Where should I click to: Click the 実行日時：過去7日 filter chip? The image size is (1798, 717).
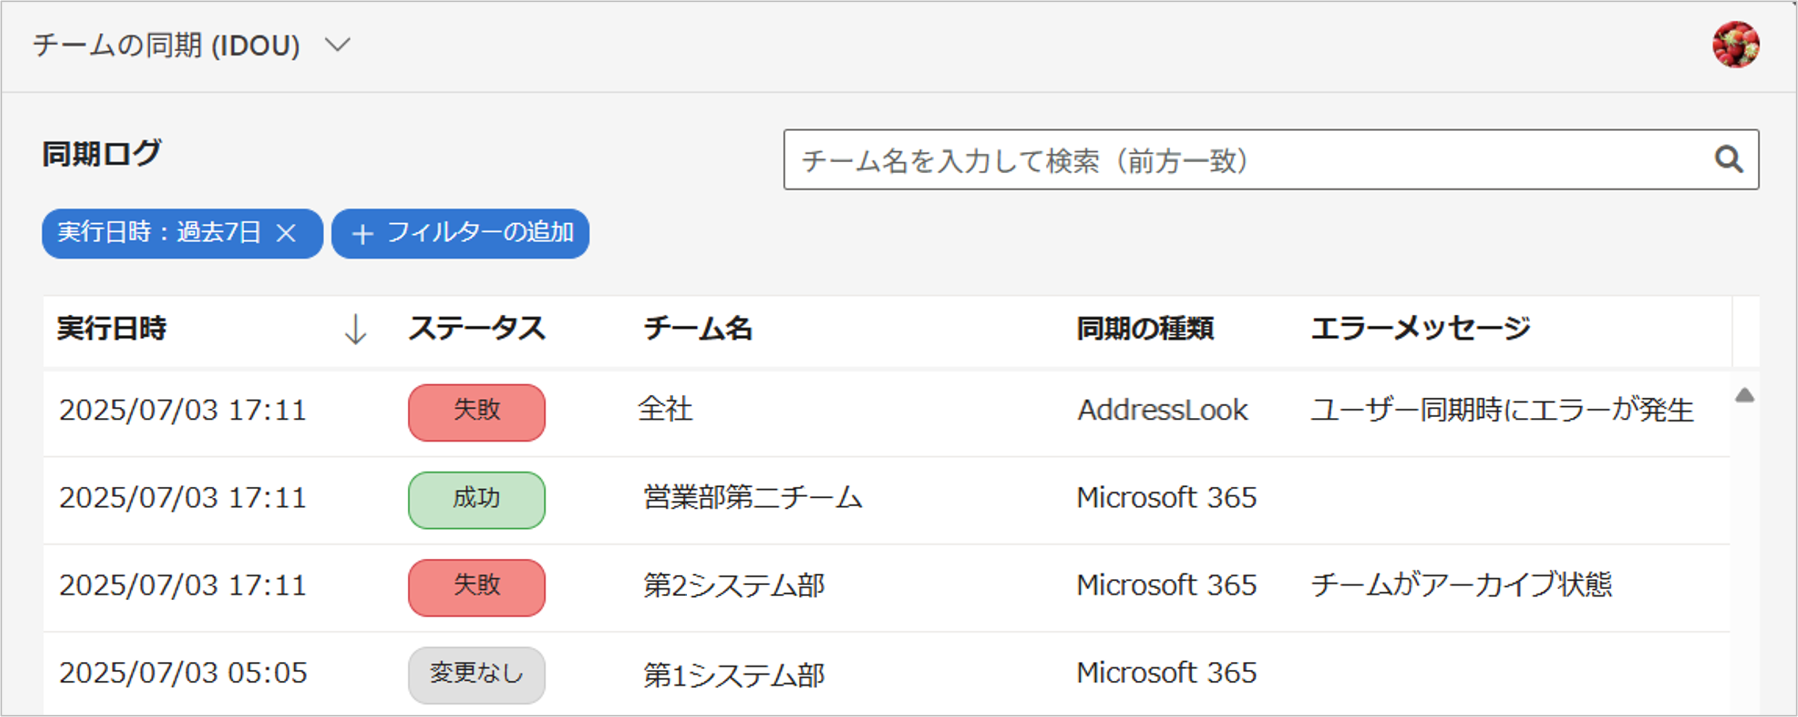tap(159, 233)
